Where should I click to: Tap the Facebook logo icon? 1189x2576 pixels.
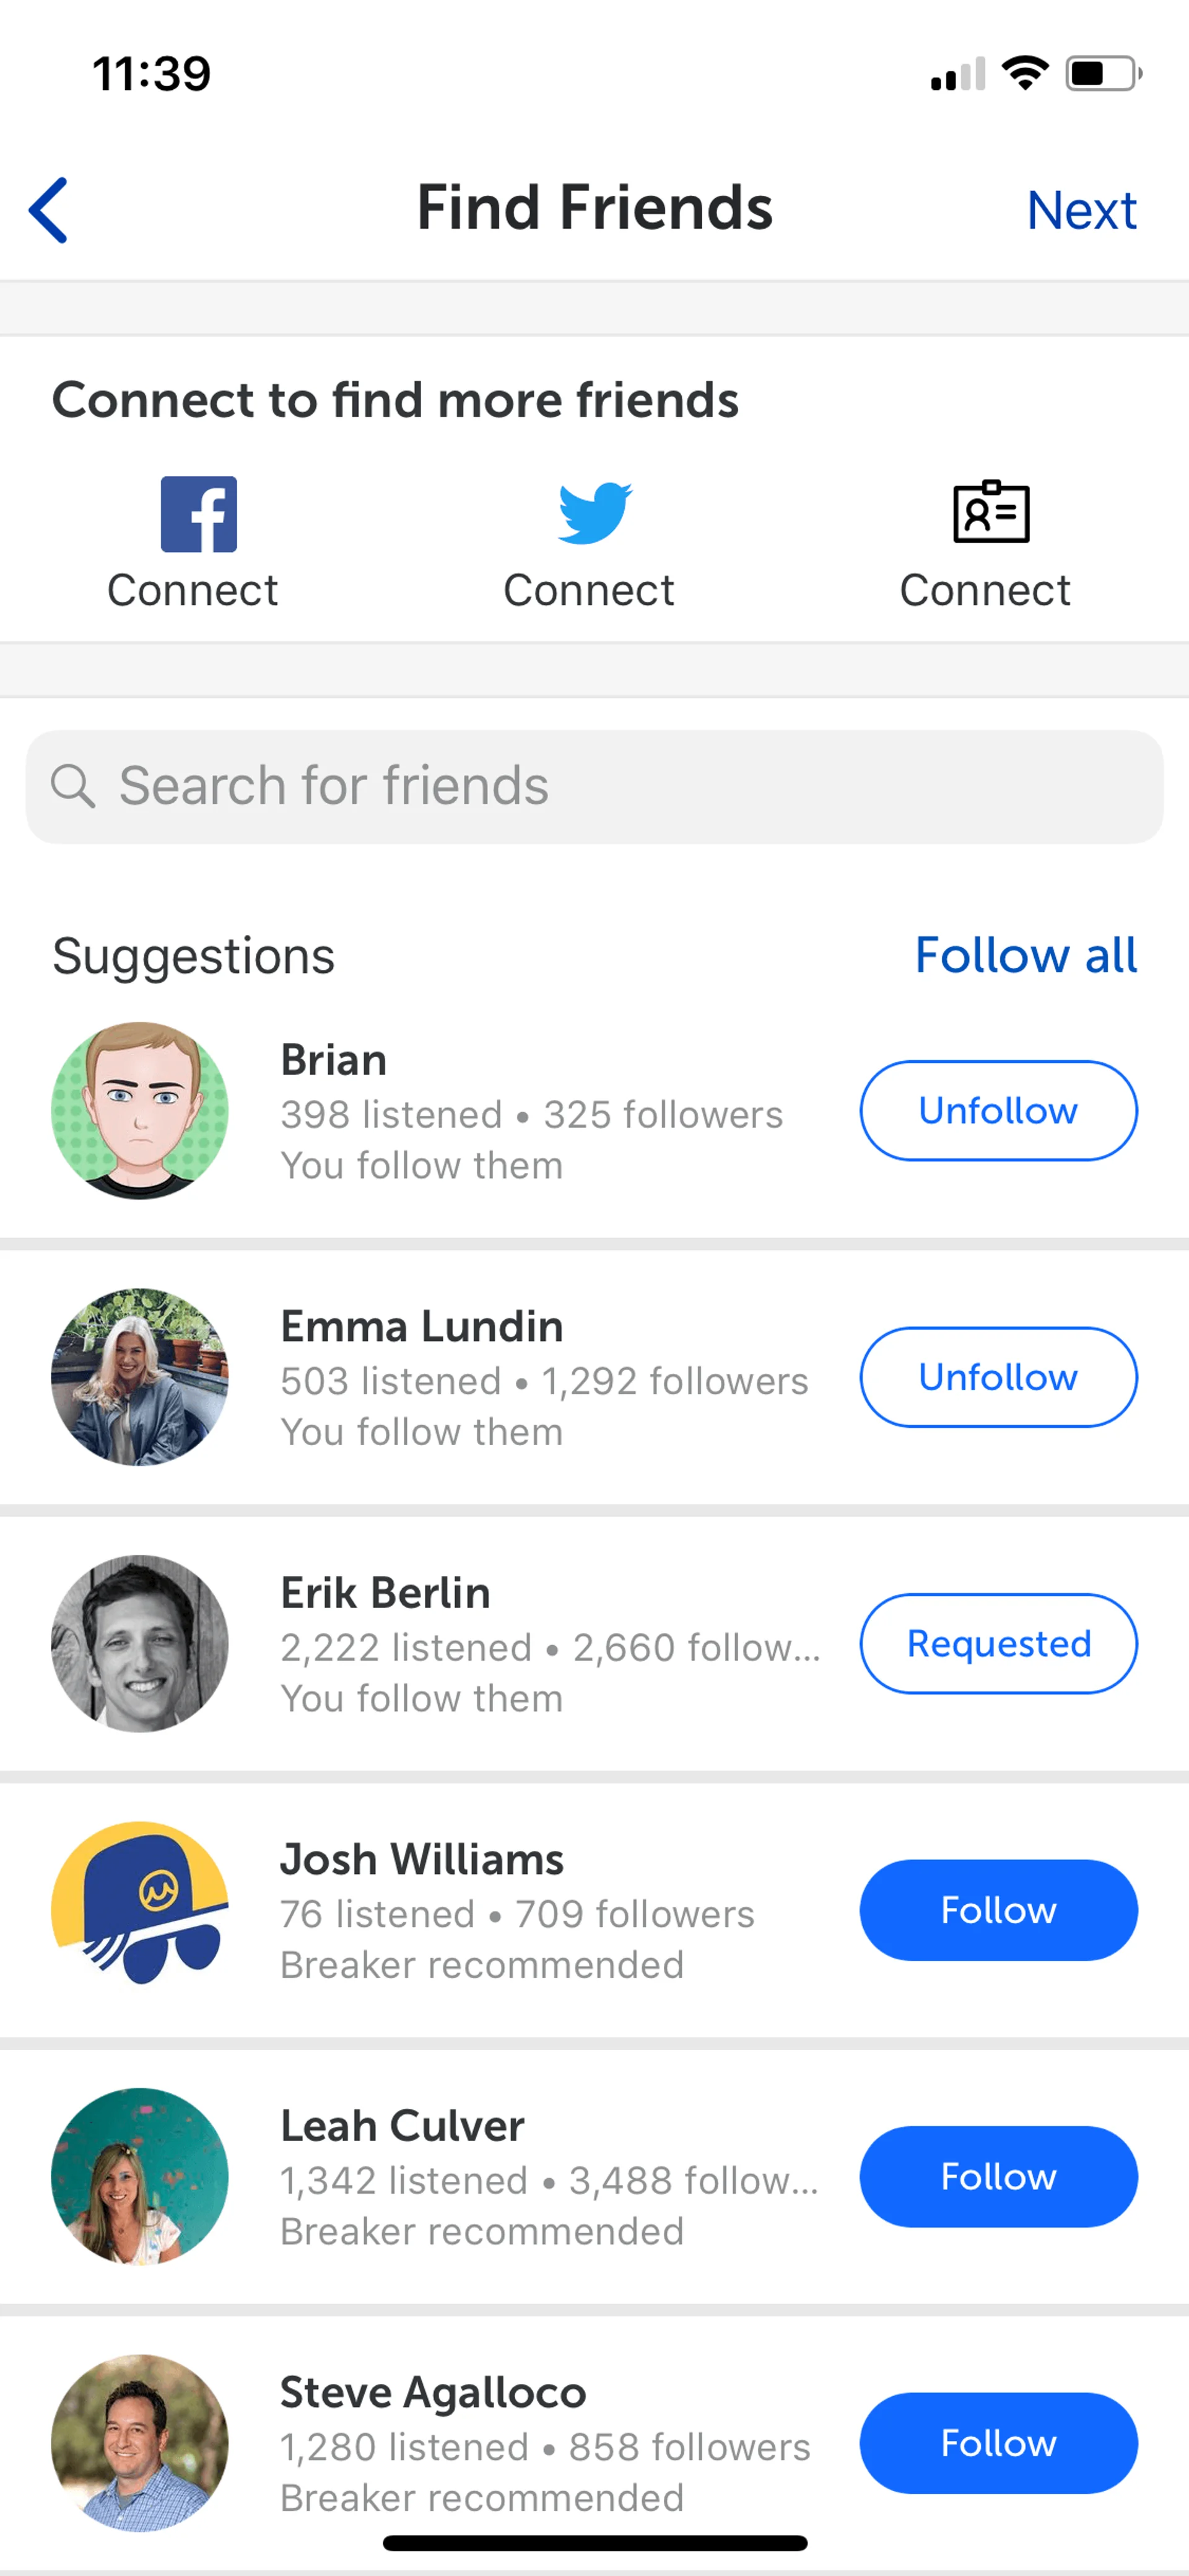199,514
